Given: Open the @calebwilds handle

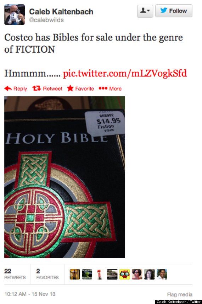Looking at the screenshot, I should (46, 20).
